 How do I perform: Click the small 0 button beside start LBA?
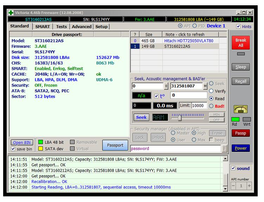pos(166,86)
